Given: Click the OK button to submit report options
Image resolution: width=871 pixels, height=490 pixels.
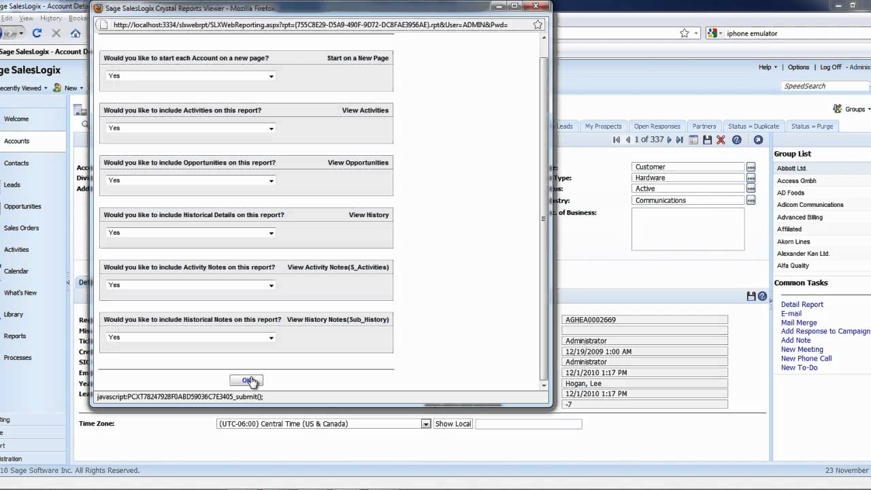Looking at the screenshot, I should pyautogui.click(x=246, y=380).
